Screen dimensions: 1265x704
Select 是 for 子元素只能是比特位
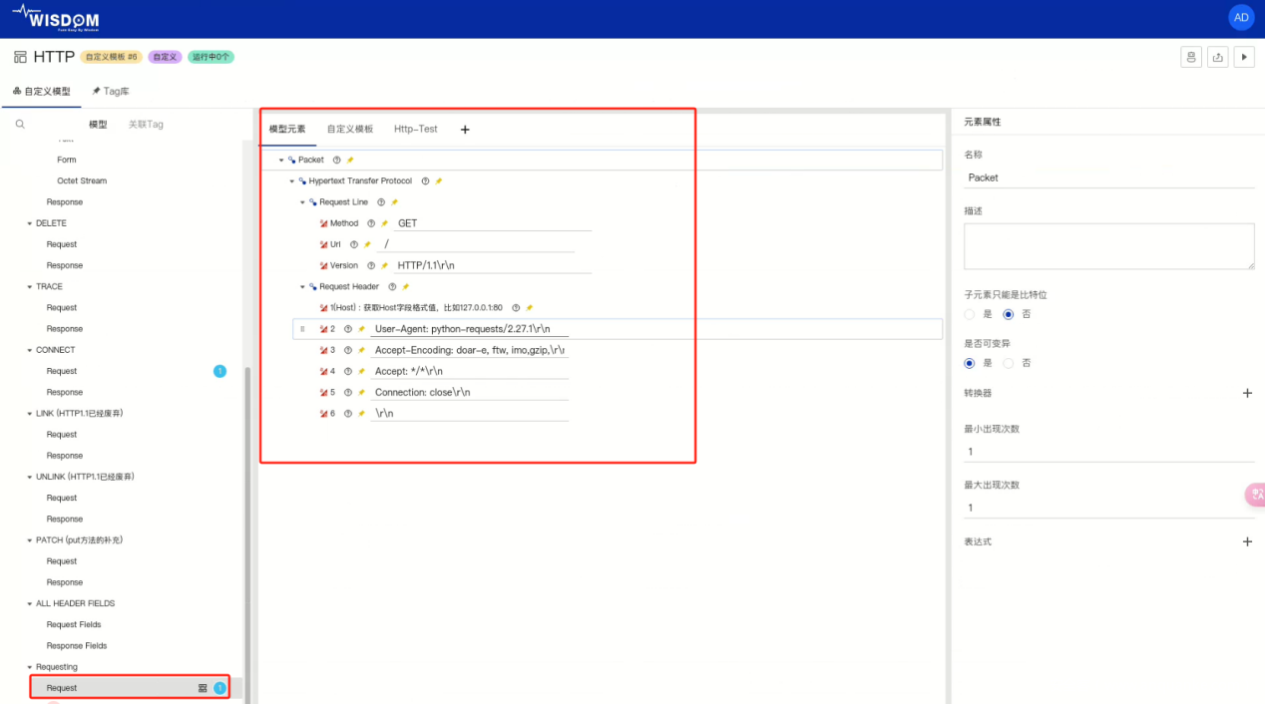coord(970,314)
